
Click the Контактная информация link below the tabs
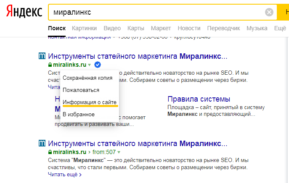[80, 37]
